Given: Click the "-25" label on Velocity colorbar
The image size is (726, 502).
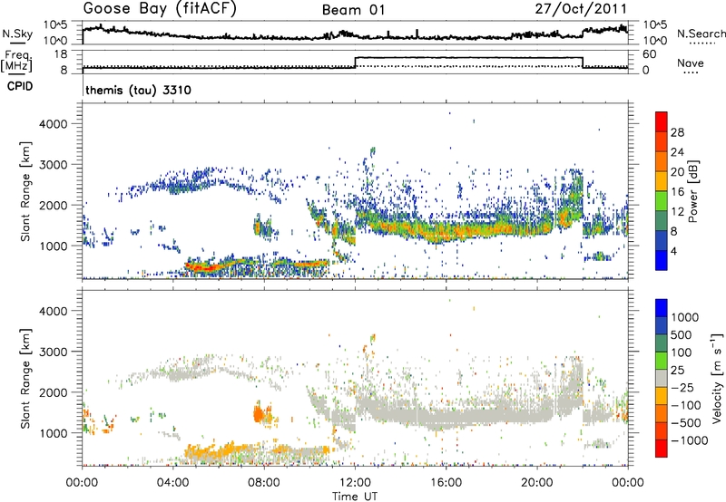Looking at the screenshot, I should click(683, 388).
